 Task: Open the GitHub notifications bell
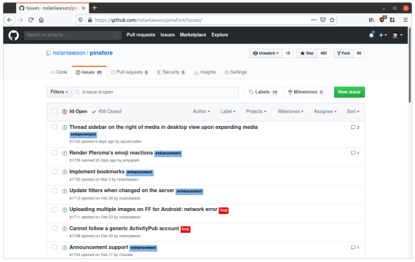click(x=371, y=35)
